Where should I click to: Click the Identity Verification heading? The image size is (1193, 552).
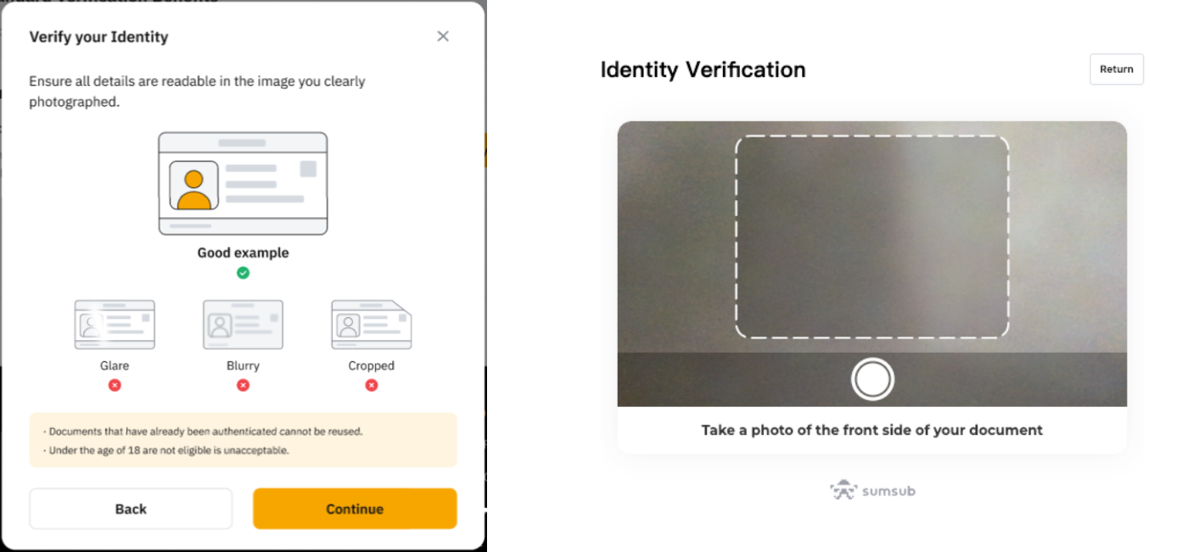703,70
